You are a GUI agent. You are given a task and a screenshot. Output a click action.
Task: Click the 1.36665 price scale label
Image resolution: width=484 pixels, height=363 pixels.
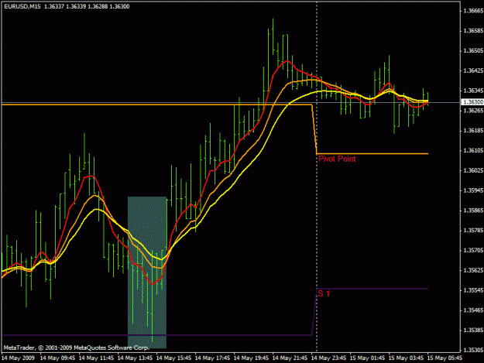pyautogui.click(x=473, y=11)
